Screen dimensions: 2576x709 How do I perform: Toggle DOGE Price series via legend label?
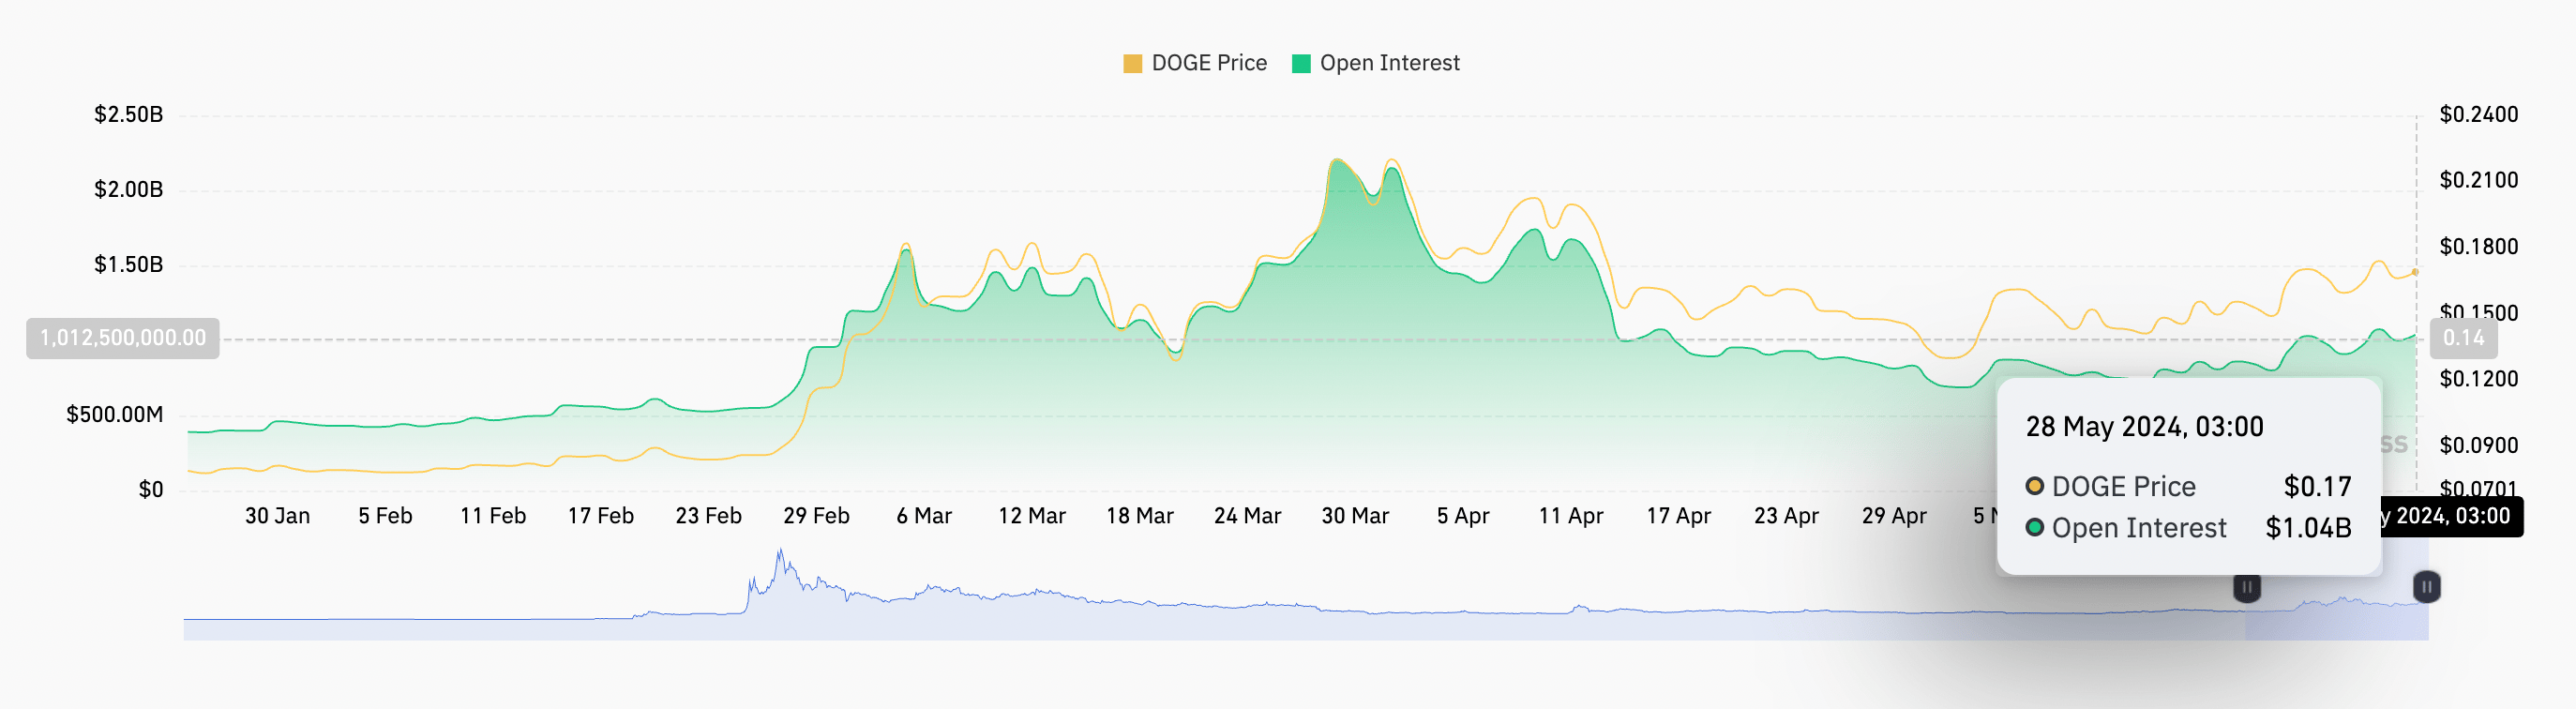pyautogui.click(x=1208, y=63)
